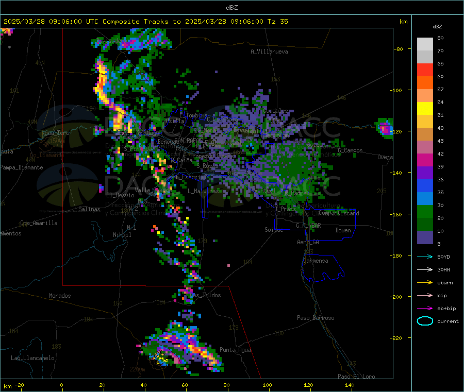
Task: Click the 'km' unit label at top right
Action: 403,22
